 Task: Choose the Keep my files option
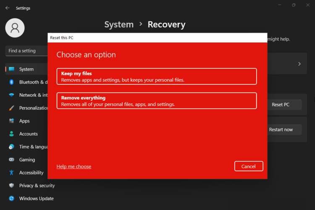click(156, 76)
